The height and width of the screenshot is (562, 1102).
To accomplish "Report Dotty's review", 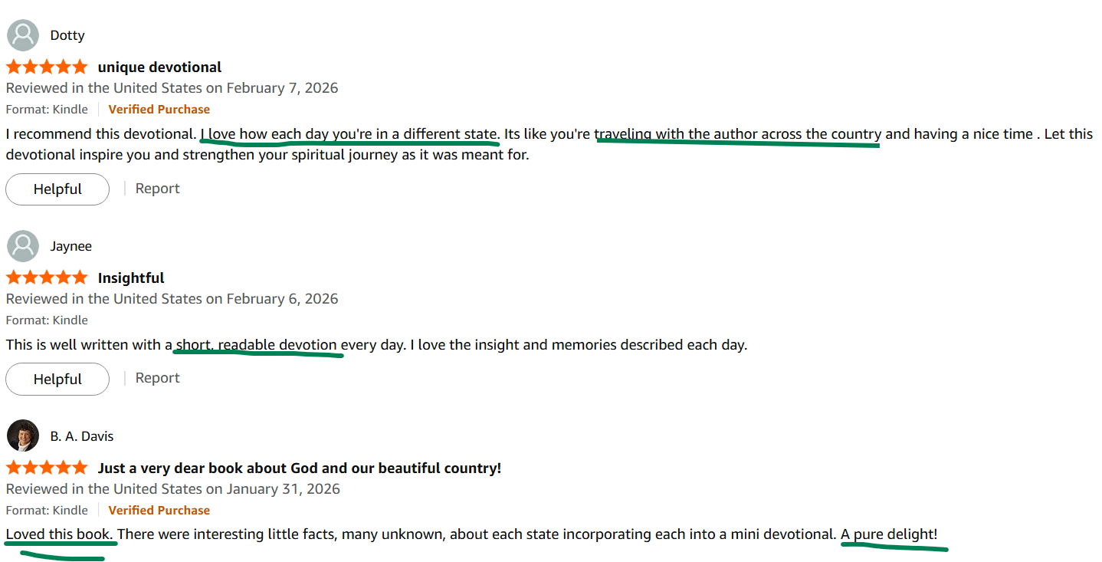I will click(157, 189).
